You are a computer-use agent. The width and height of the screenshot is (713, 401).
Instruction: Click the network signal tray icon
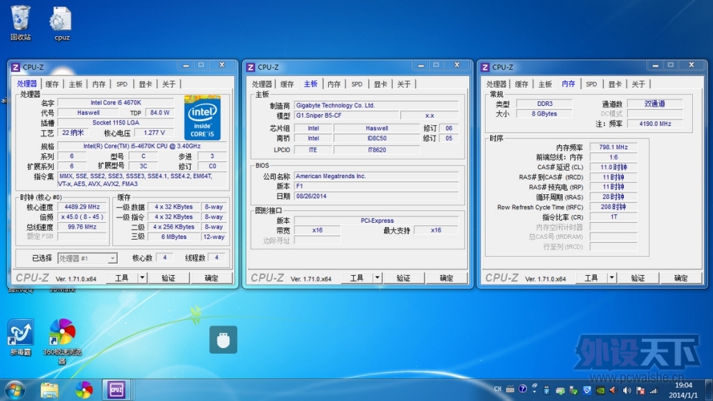pyautogui.click(x=654, y=390)
